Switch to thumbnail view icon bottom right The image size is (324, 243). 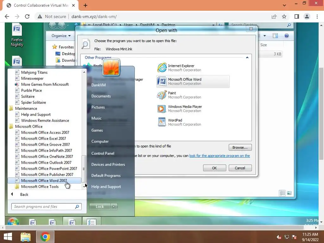coord(289,193)
